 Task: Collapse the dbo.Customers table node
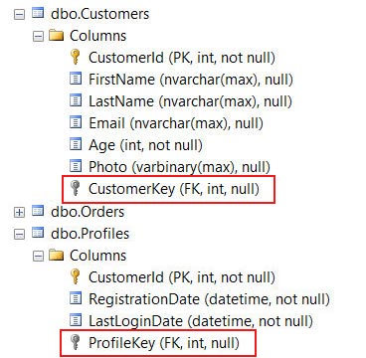(x=20, y=15)
